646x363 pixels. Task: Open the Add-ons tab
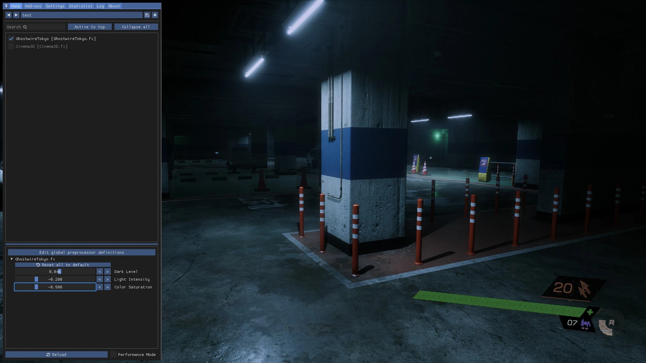click(33, 6)
